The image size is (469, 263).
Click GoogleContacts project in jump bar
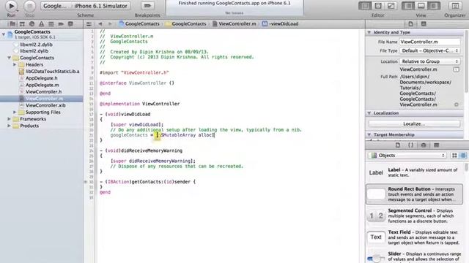139,24
